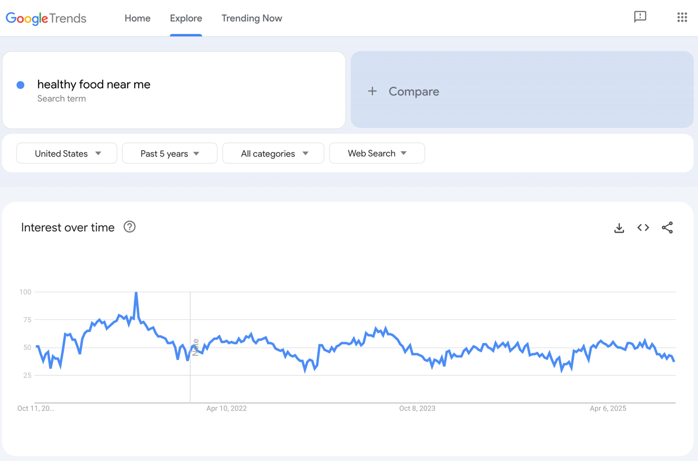
Task: Open the All categories dropdown
Action: click(273, 153)
